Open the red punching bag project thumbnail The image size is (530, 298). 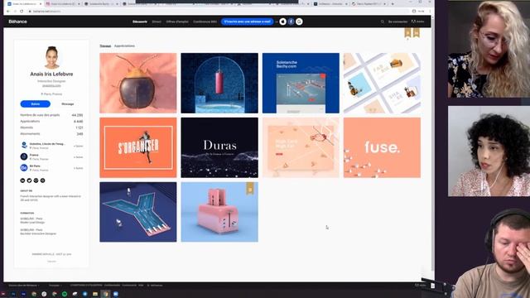coord(219,83)
